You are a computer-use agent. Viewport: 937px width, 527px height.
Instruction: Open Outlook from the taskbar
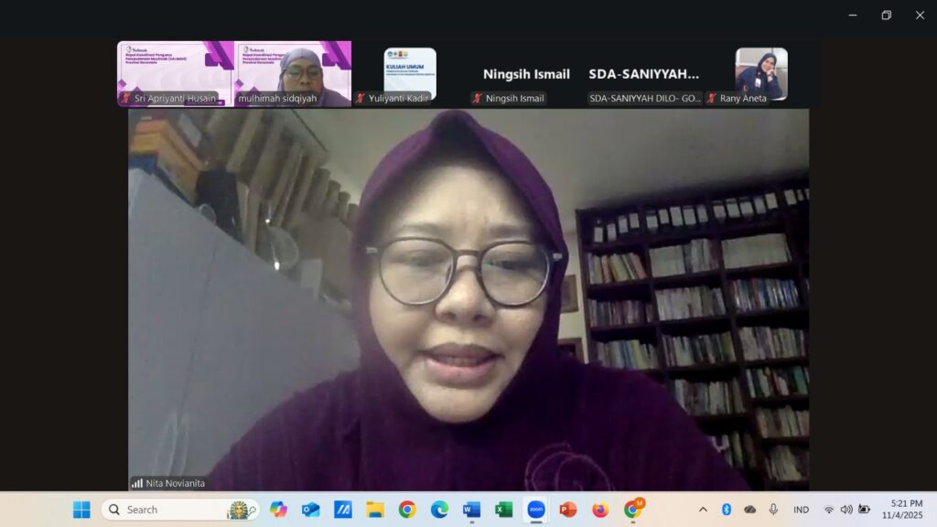(311, 510)
